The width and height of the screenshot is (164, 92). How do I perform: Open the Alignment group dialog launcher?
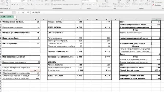click(x=80, y=8)
